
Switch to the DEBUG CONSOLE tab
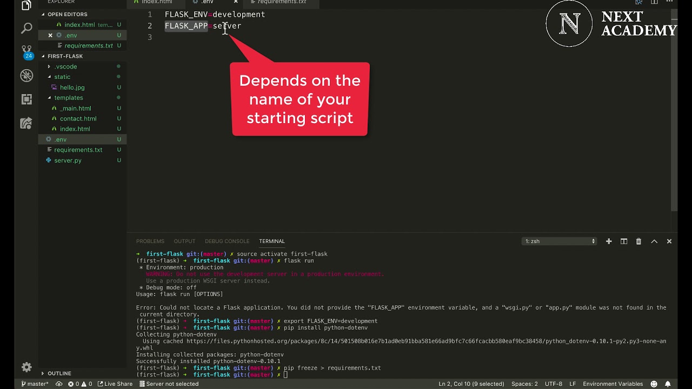coord(227,242)
